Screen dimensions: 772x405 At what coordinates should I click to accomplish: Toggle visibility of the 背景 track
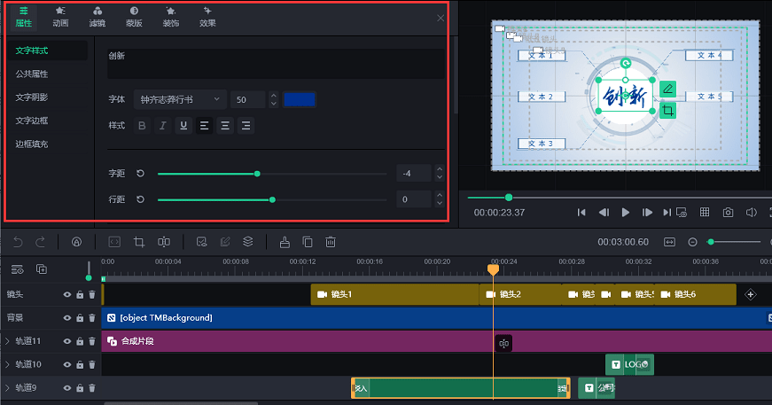(67, 318)
